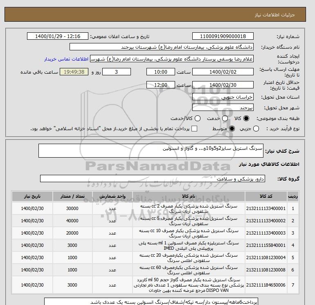
Task: Click the general need description text box
Action: [x=151, y=151]
